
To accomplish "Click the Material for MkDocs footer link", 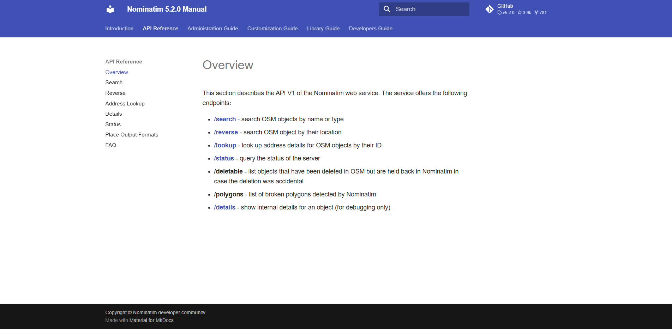I will 151,320.
